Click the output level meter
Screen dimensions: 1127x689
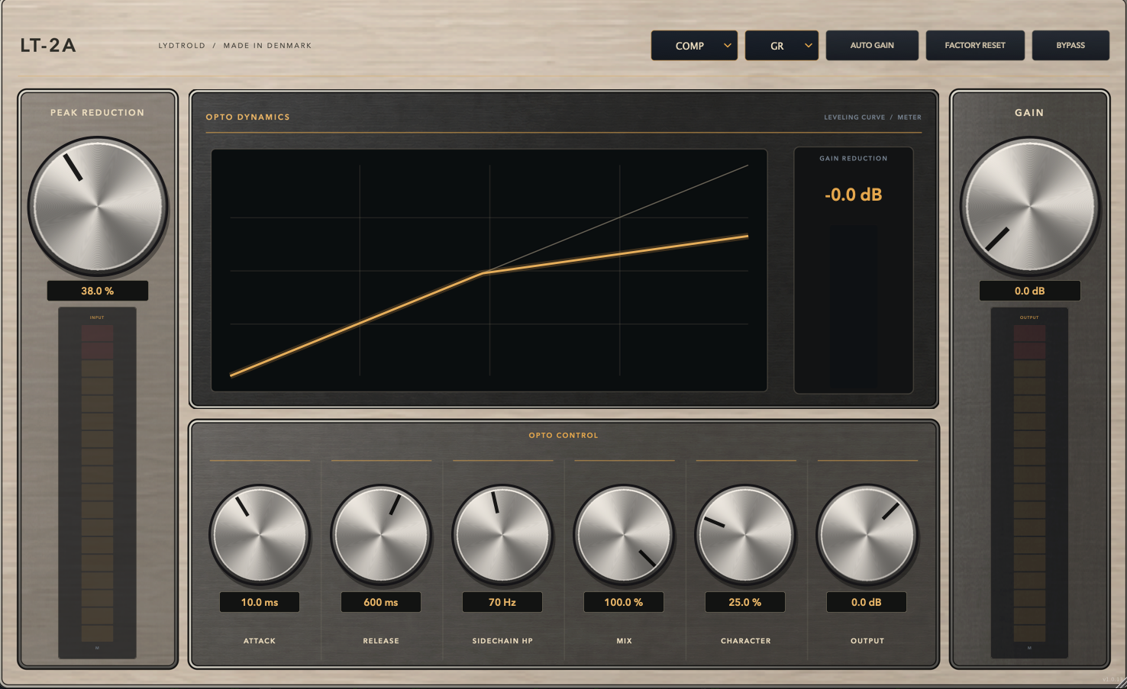1029,482
